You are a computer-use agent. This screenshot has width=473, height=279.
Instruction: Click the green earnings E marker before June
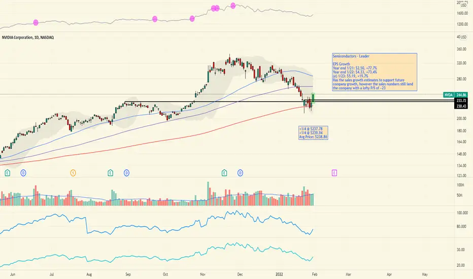pos(8,173)
